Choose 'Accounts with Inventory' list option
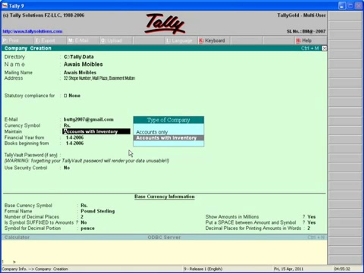 (168, 138)
